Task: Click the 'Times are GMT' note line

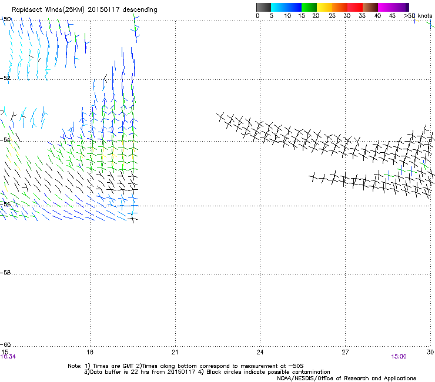Action: (x=185, y=366)
